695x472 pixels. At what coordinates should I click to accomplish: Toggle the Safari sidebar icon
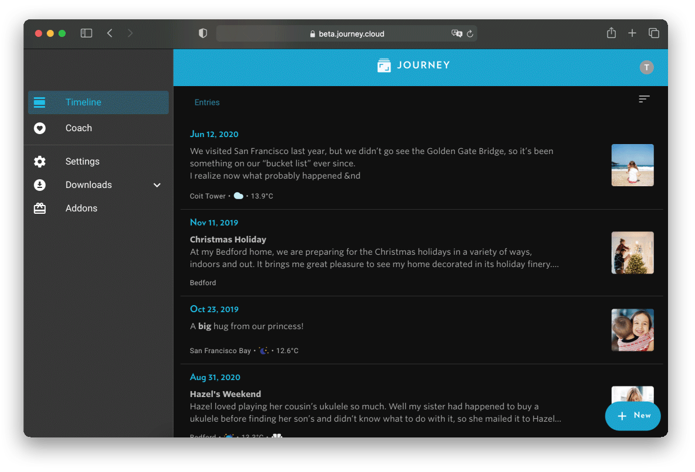click(86, 33)
